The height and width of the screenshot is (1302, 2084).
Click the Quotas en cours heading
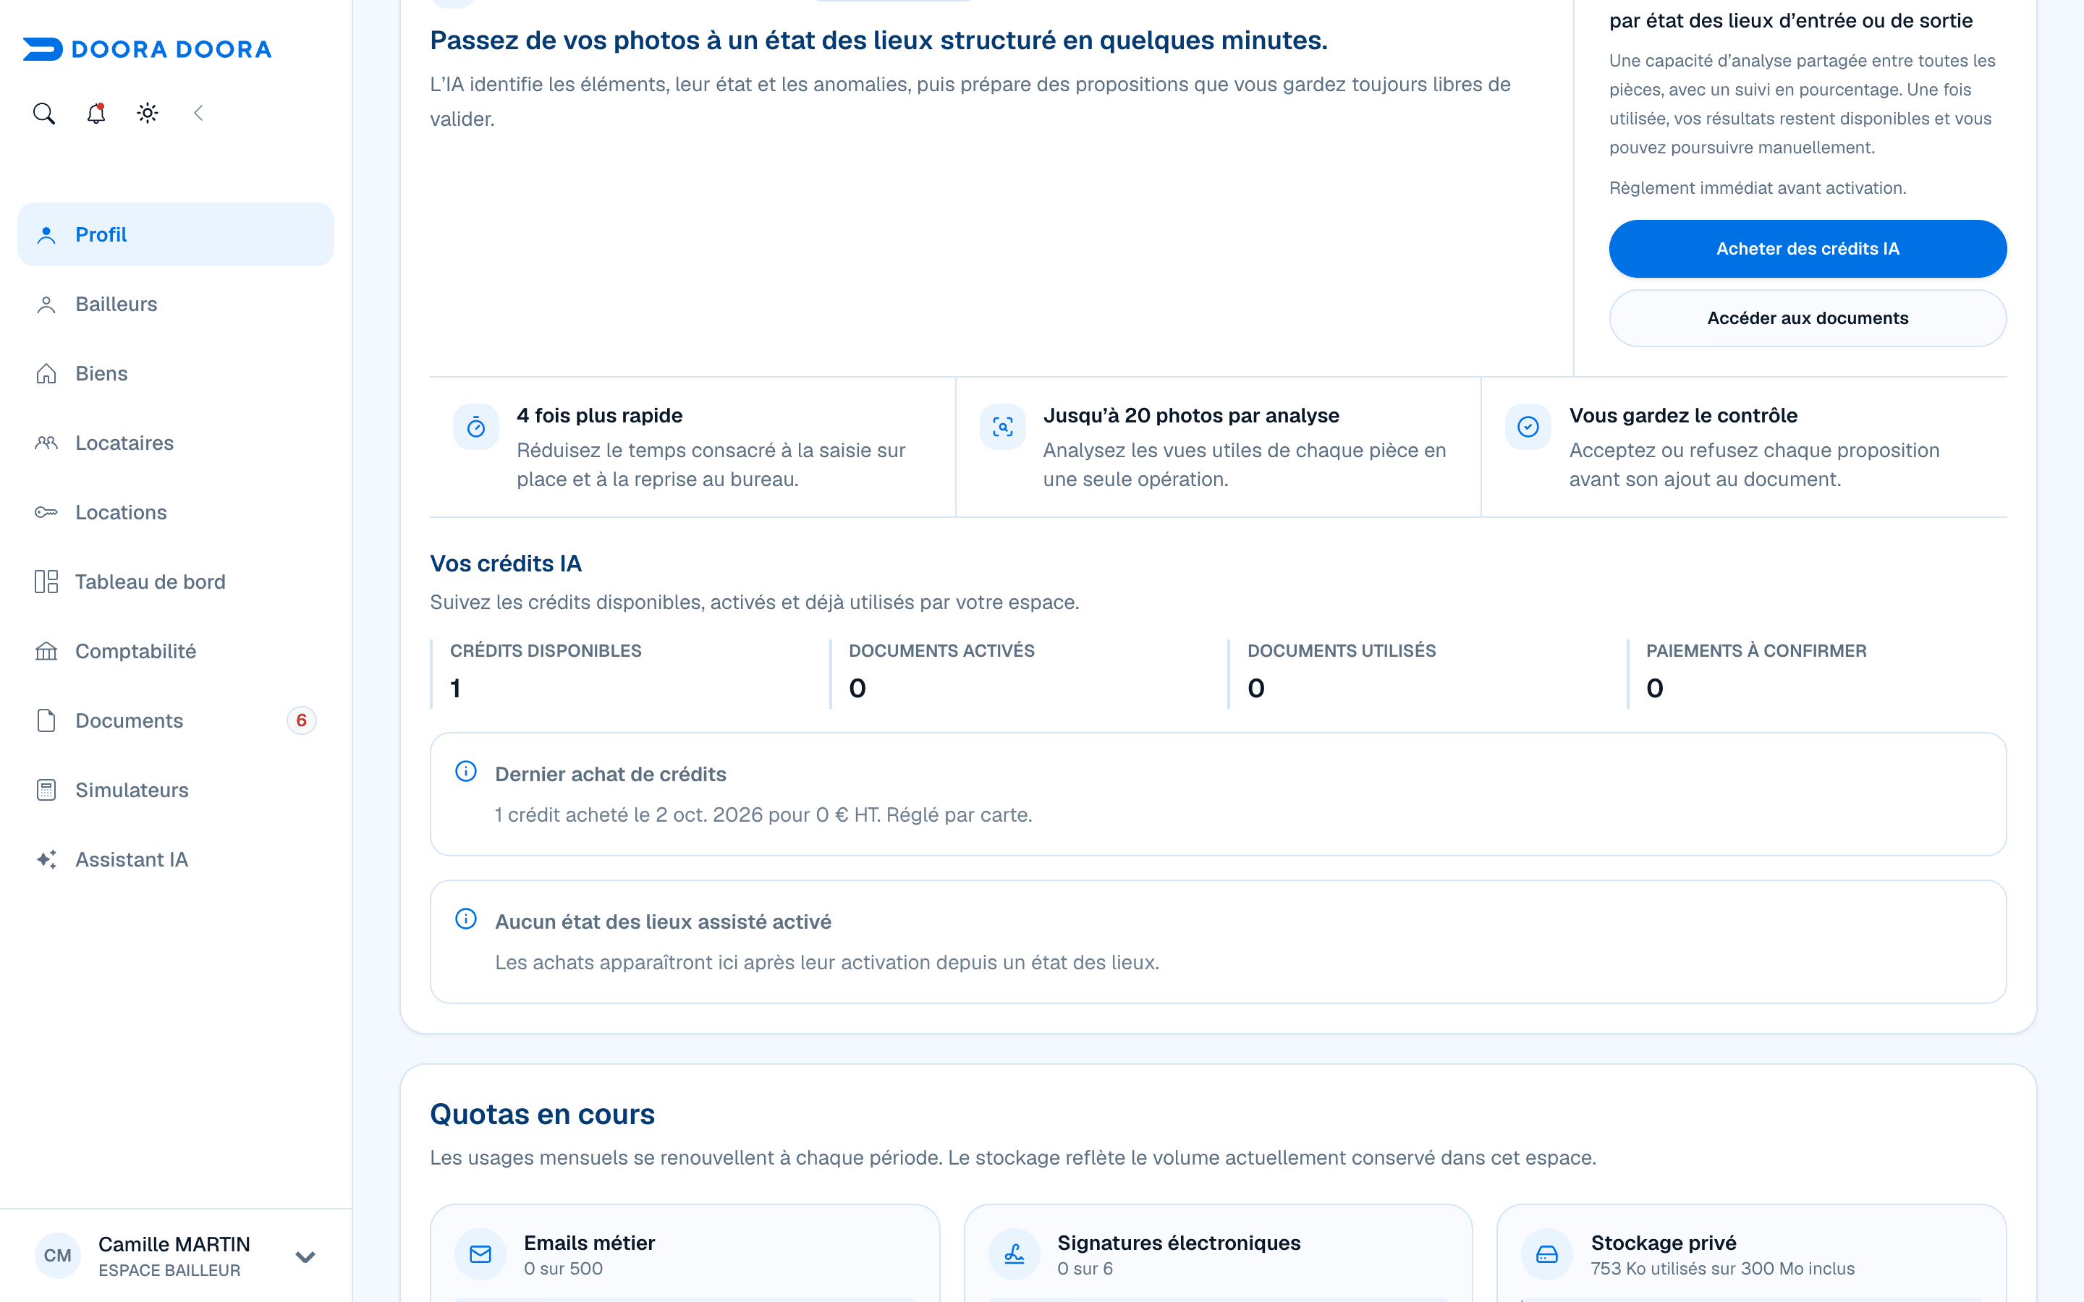click(543, 1114)
